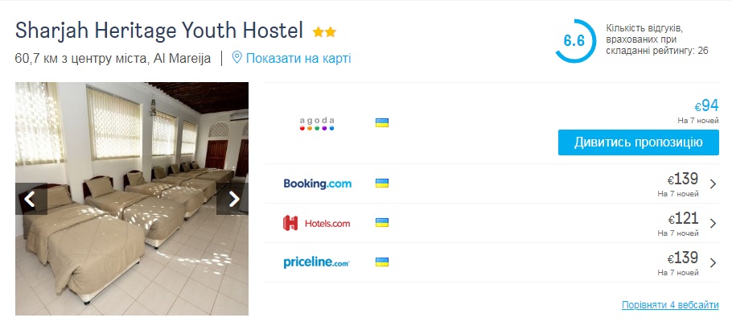Click the Priceline.com logo
732x326 pixels.
pos(317,262)
